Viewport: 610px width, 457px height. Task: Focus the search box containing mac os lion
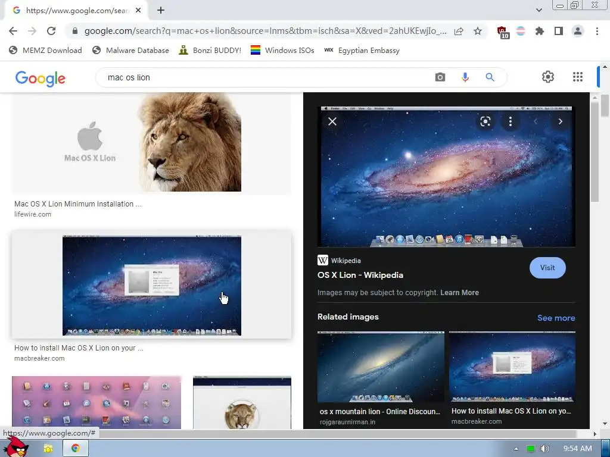click(x=269, y=77)
